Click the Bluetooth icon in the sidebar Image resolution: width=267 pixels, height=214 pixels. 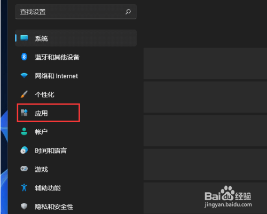tap(24, 57)
